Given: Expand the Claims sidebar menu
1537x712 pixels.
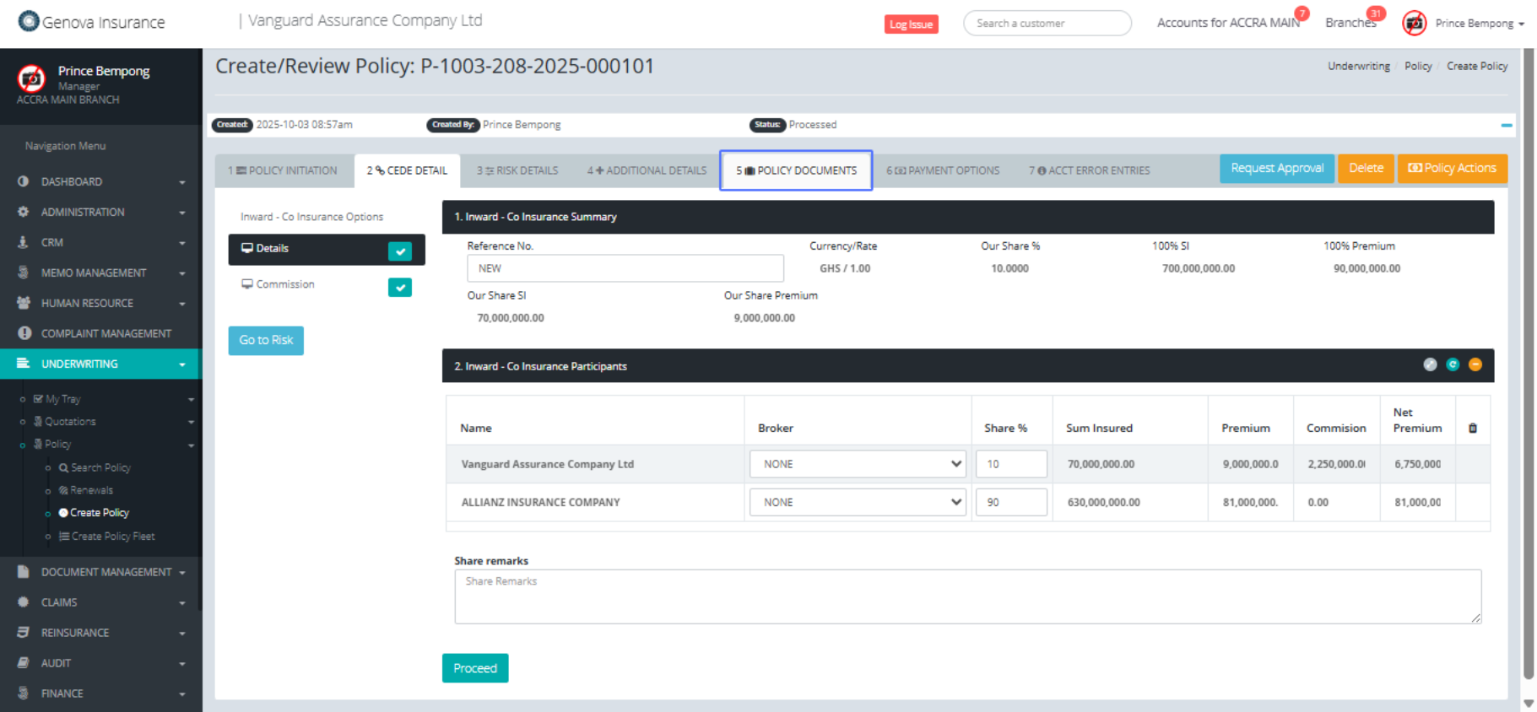Looking at the screenshot, I should (101, 602).
